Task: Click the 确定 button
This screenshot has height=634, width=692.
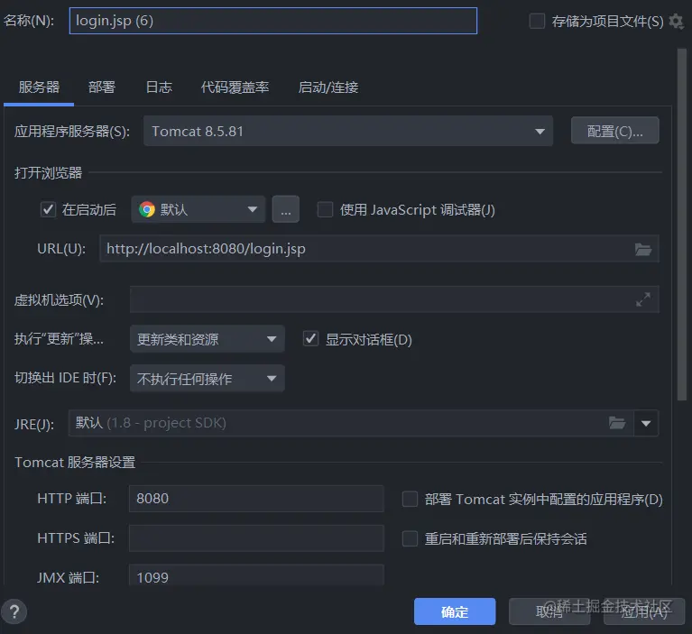Action: click(455, 611)
